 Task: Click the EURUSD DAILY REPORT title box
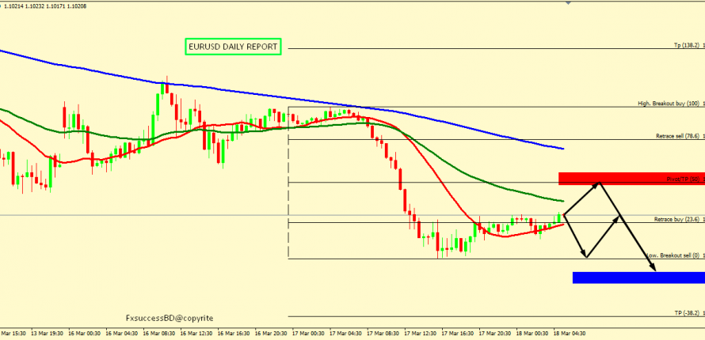click(x=233, y=47)
